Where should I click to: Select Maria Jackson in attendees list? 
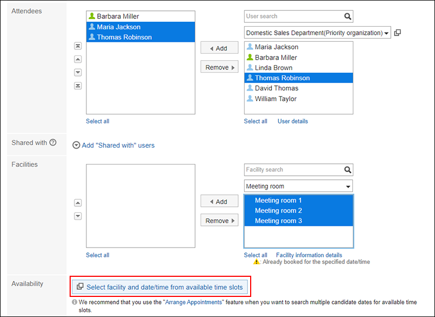pyautogui.click(x=141, y=27)
